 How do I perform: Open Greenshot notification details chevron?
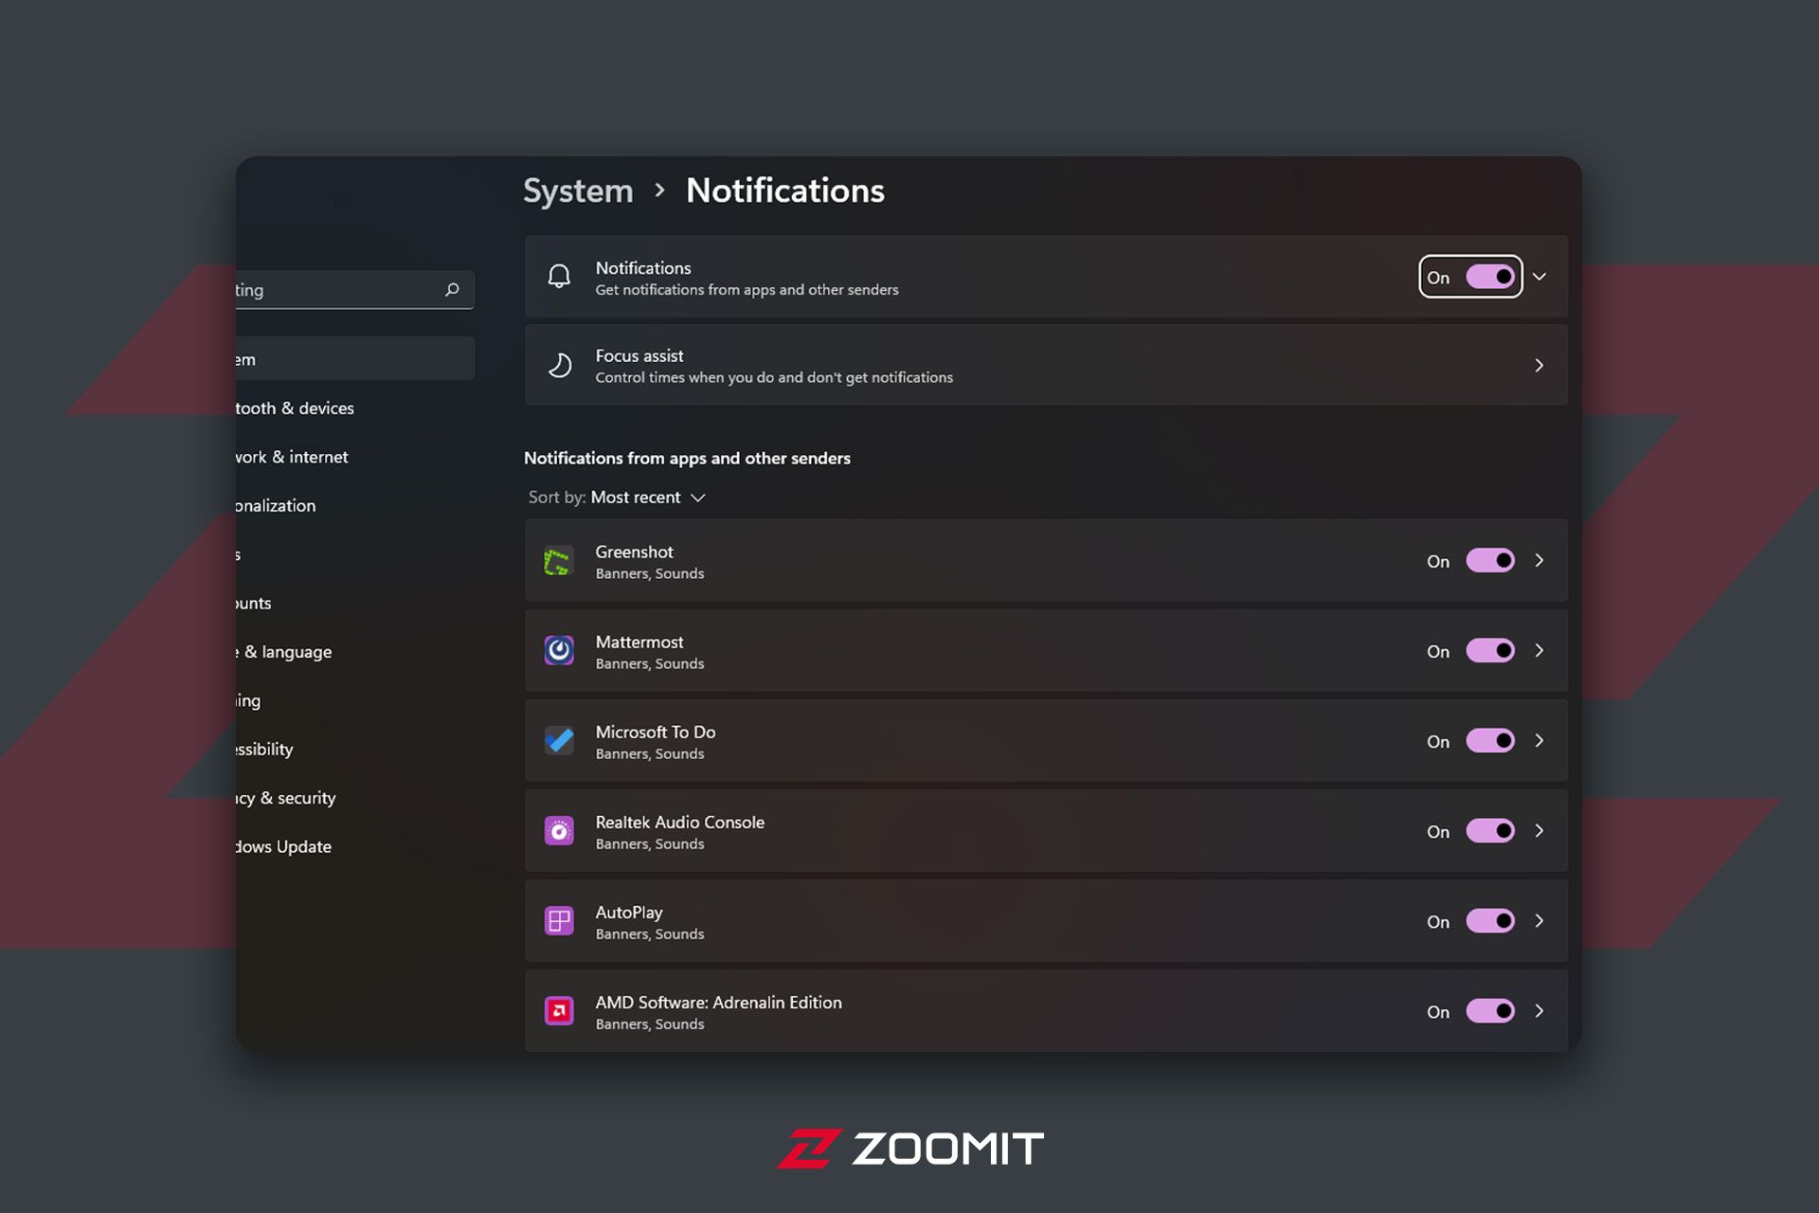click(x=1540, y=560)
